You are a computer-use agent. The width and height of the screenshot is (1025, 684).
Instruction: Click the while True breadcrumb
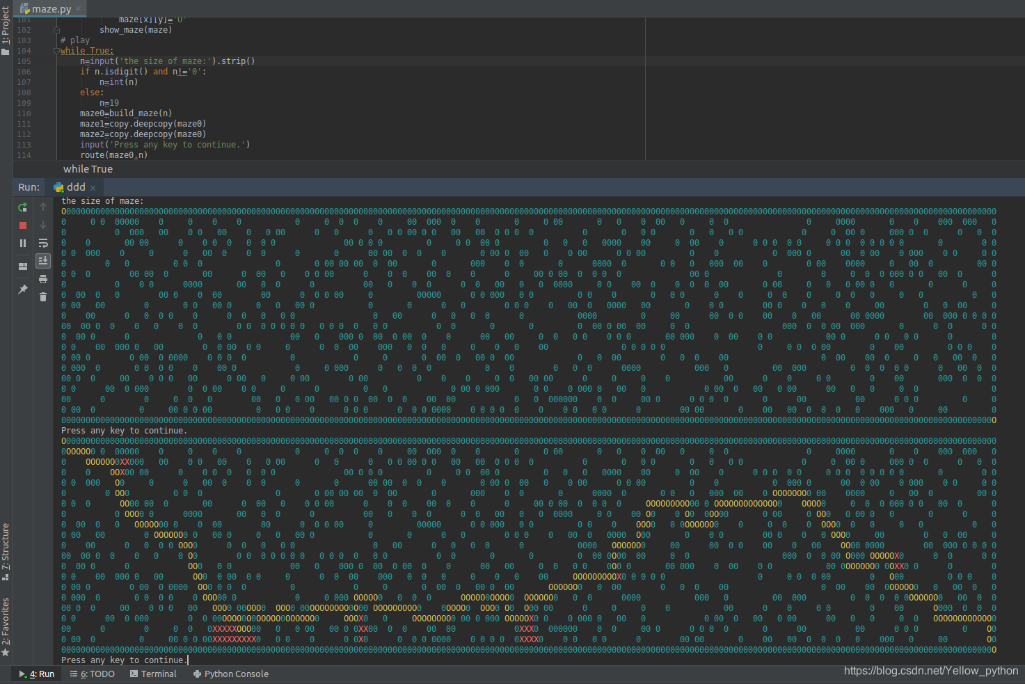coord(88,169)
